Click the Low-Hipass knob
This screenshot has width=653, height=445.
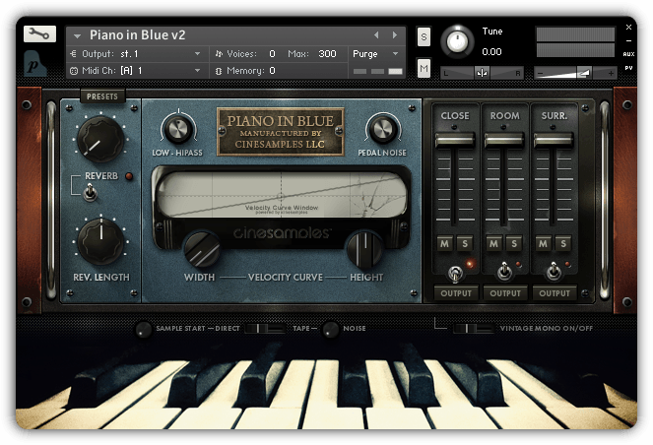pyautogui.click(x=179, y=129)
